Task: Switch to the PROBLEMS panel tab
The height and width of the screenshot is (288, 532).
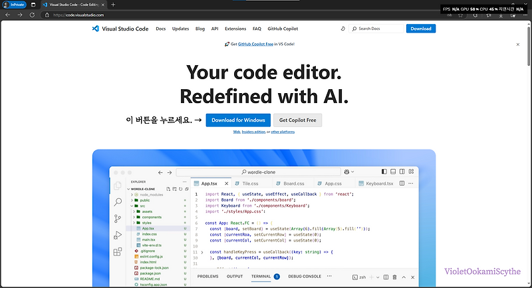Action: point(207,277)
